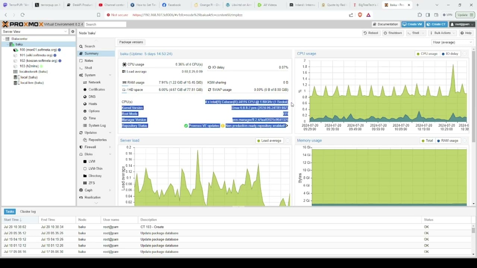The width and height of the screenshot is (477, 268).
Task: Click the Reboot node button
Action: click(371, 33)
